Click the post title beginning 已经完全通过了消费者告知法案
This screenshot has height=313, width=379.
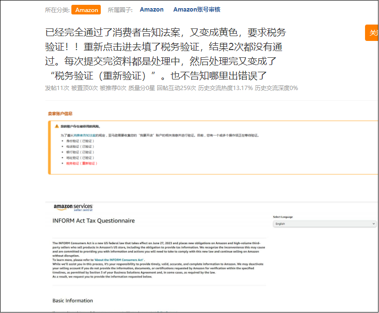click(x=165, y=54)
